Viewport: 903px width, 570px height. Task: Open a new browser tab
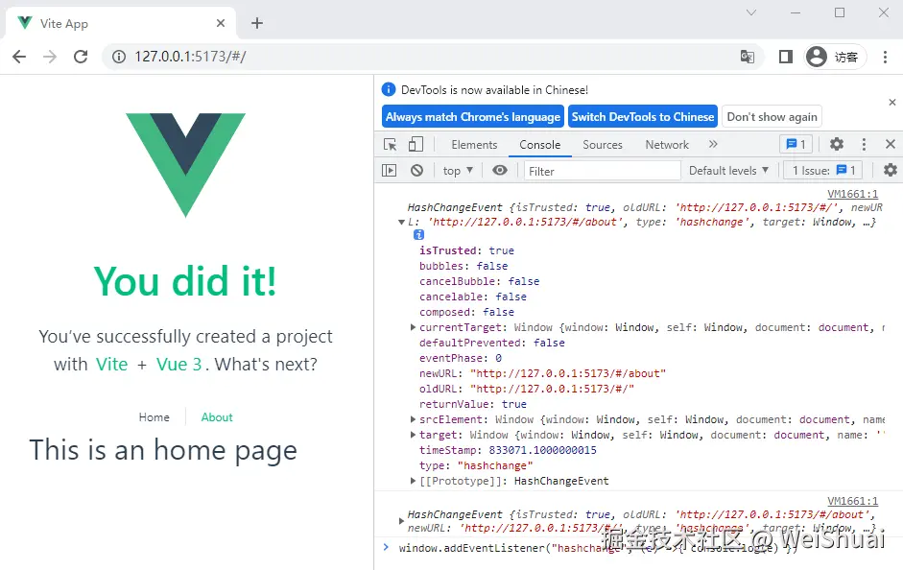coord(257,23)
